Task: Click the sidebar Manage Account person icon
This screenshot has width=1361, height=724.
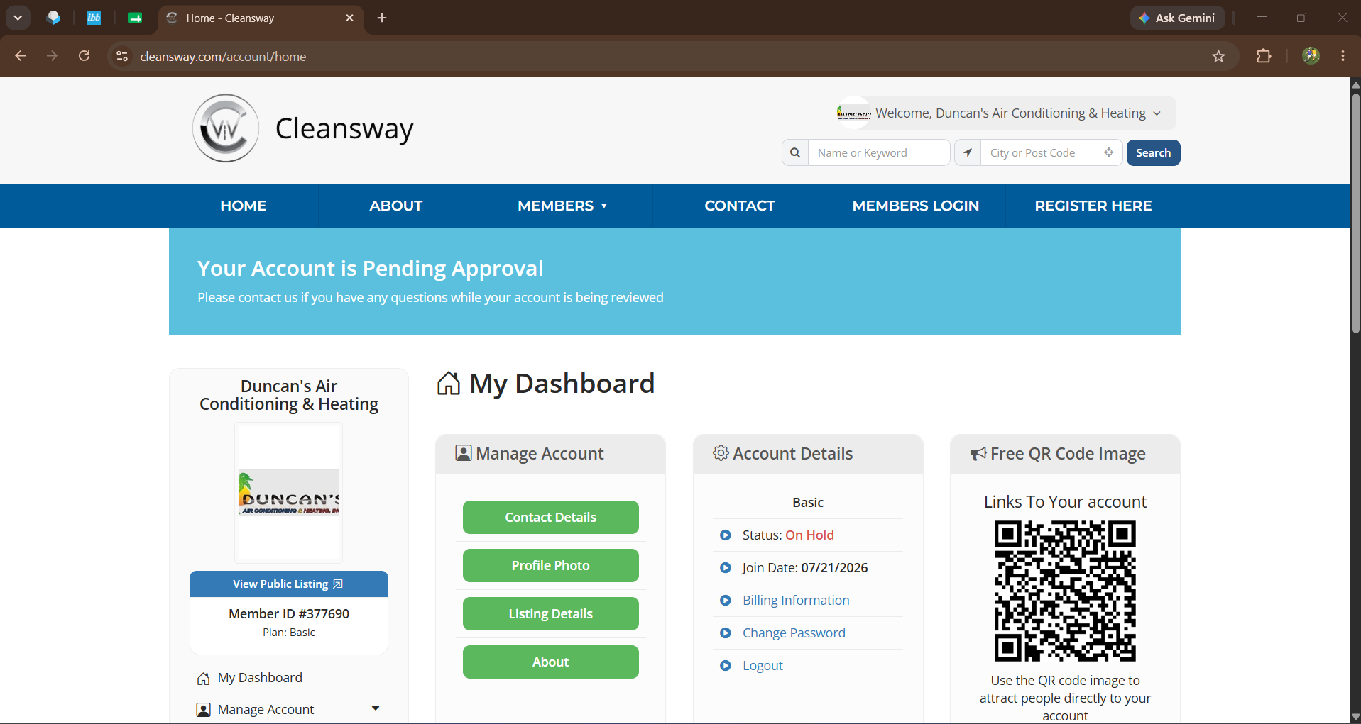Action: (x=203, y=710)
